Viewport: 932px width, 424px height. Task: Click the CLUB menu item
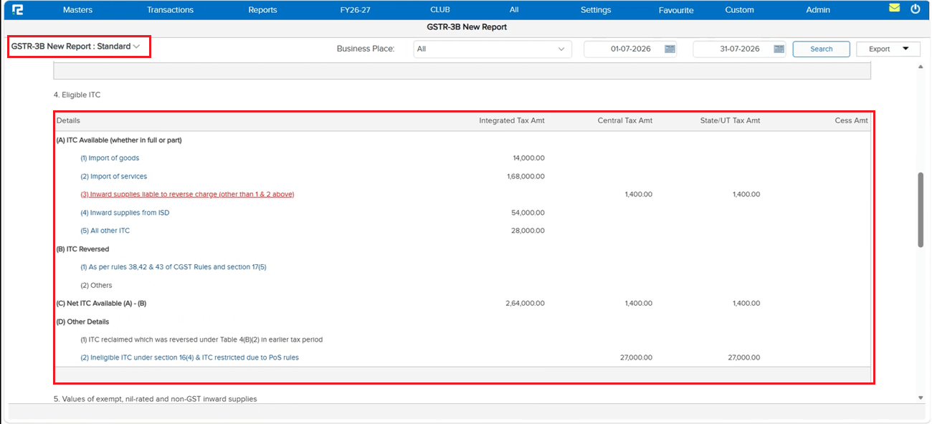440,10
